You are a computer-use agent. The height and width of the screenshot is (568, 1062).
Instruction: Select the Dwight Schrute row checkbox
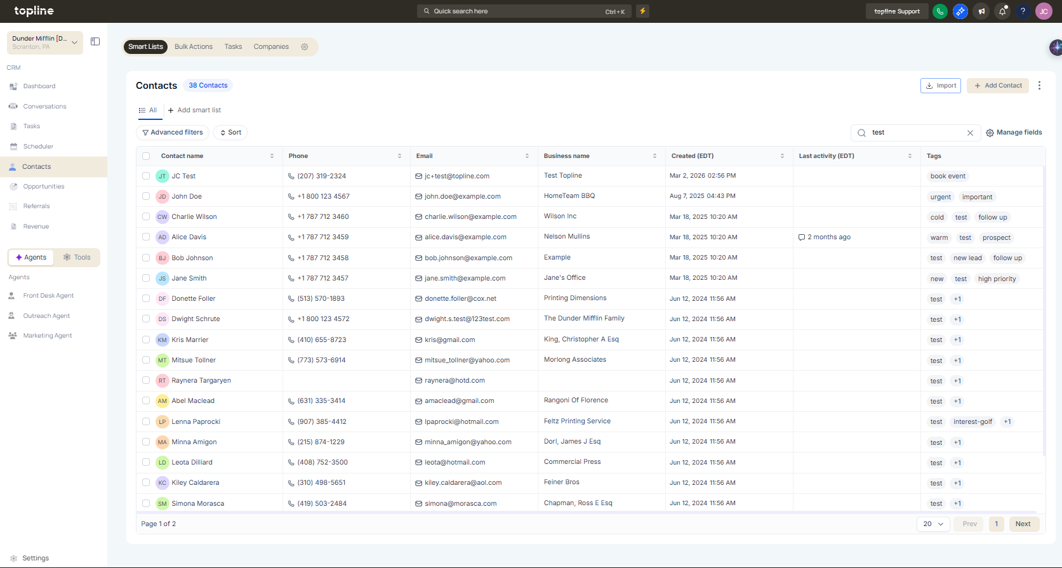[146, 319]
